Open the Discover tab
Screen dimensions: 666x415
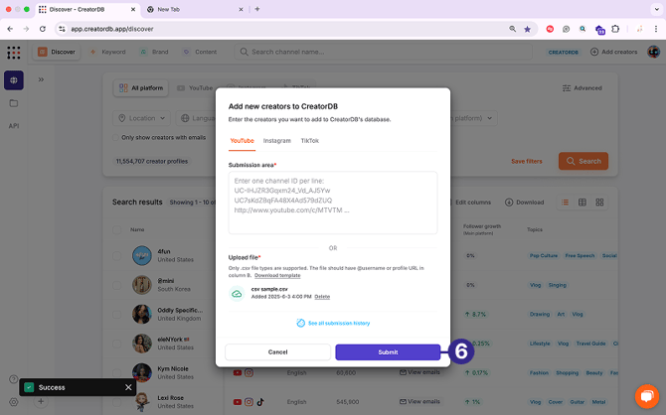[57, 52]
